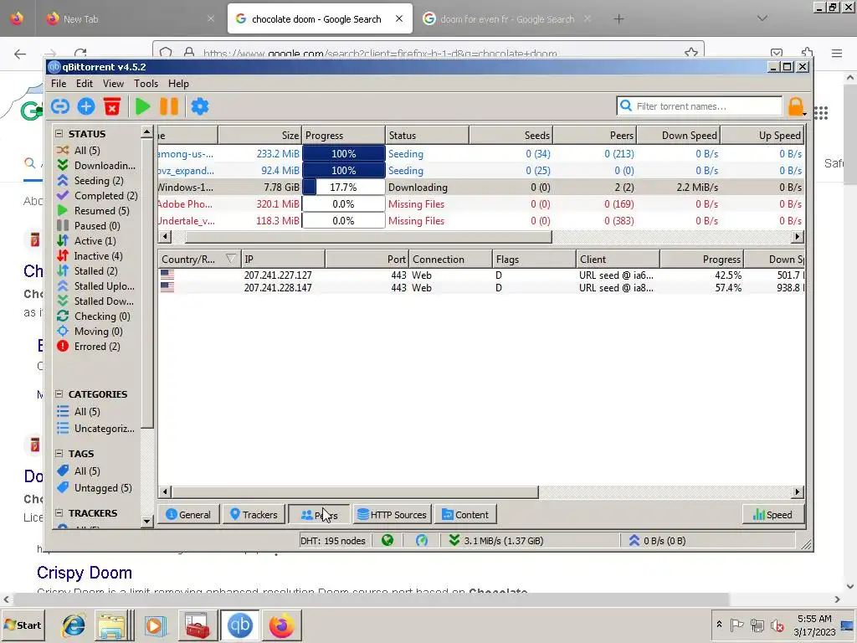Click the upload speed 0 B/s status

point(657,540)
